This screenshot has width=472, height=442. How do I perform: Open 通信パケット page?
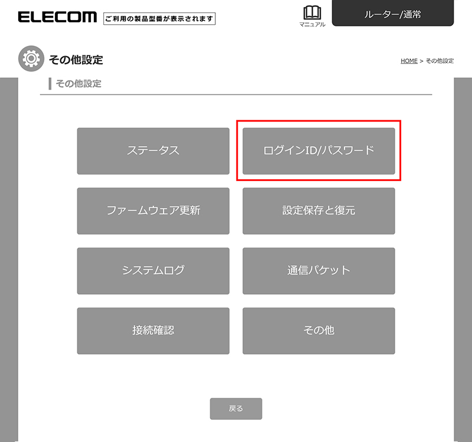point(319,271)
